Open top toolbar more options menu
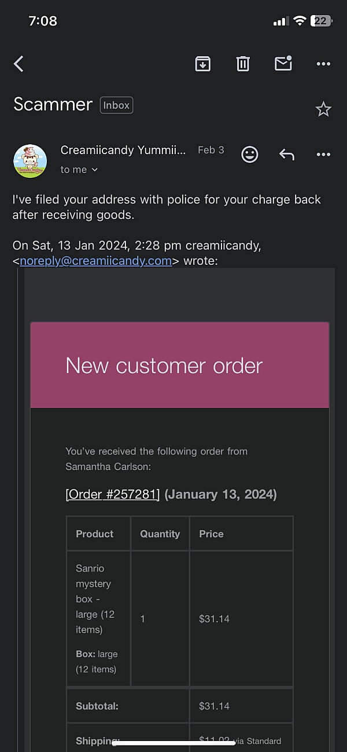Image resolution: width=347 pixels, height=752 pixels. [323, 64]
